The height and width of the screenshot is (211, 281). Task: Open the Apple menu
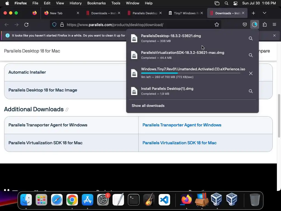[7, 3]
